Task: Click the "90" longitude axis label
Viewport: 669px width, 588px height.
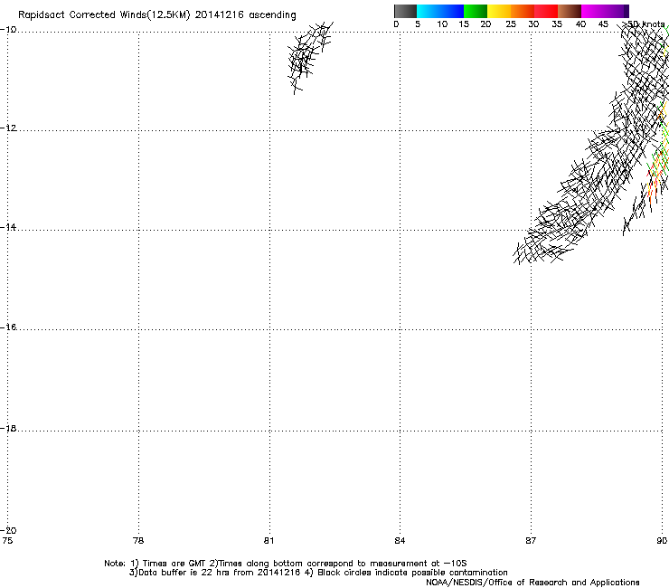Action: (x=662, y=541)
